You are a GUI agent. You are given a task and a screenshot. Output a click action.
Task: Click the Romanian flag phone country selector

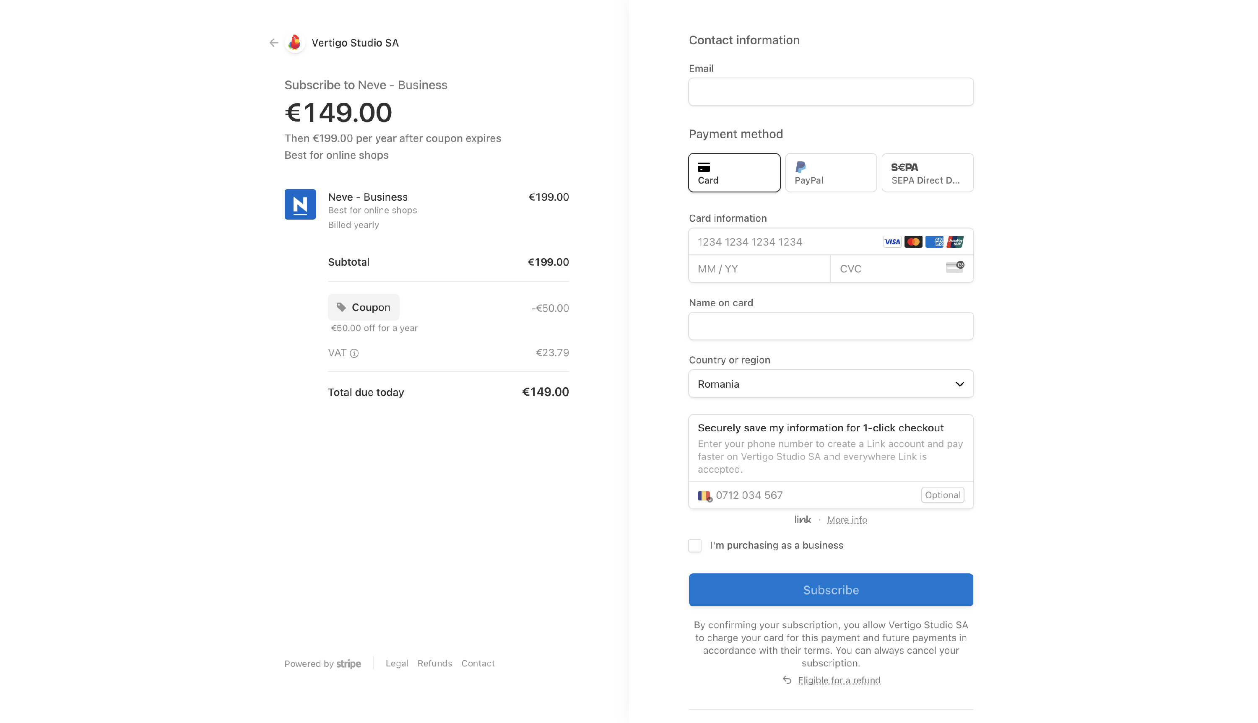704,495
